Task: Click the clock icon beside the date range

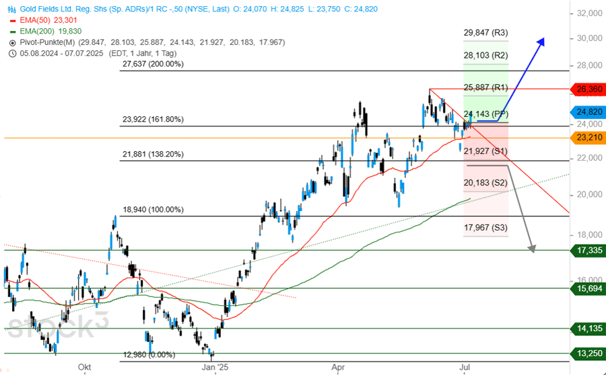Action: [12, 54]
